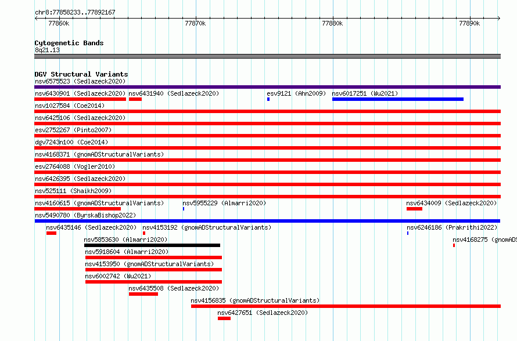Click nsv5918604 (Almarri2020) label
The height and width of the screenshot is (341, 517).
pos(127,252)
